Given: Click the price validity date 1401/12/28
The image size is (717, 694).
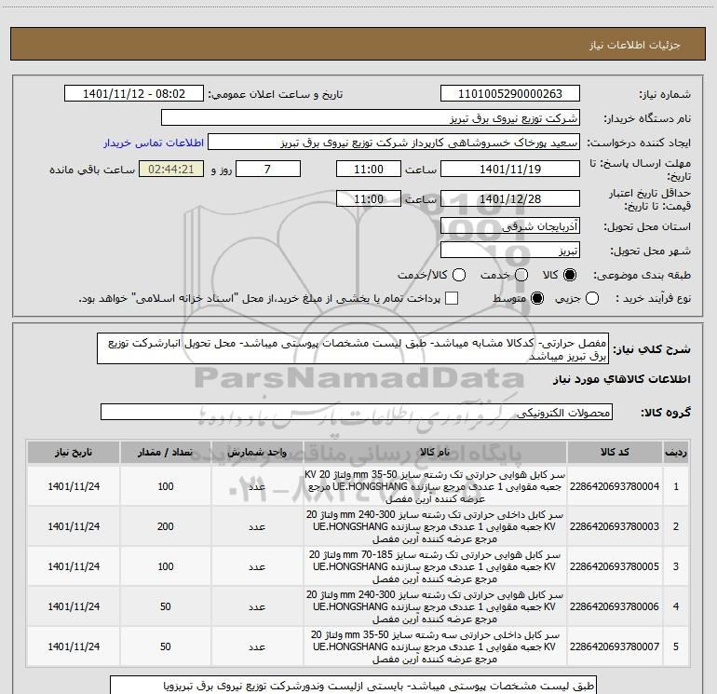Looking at the screenshot, I should pos(510,198).
